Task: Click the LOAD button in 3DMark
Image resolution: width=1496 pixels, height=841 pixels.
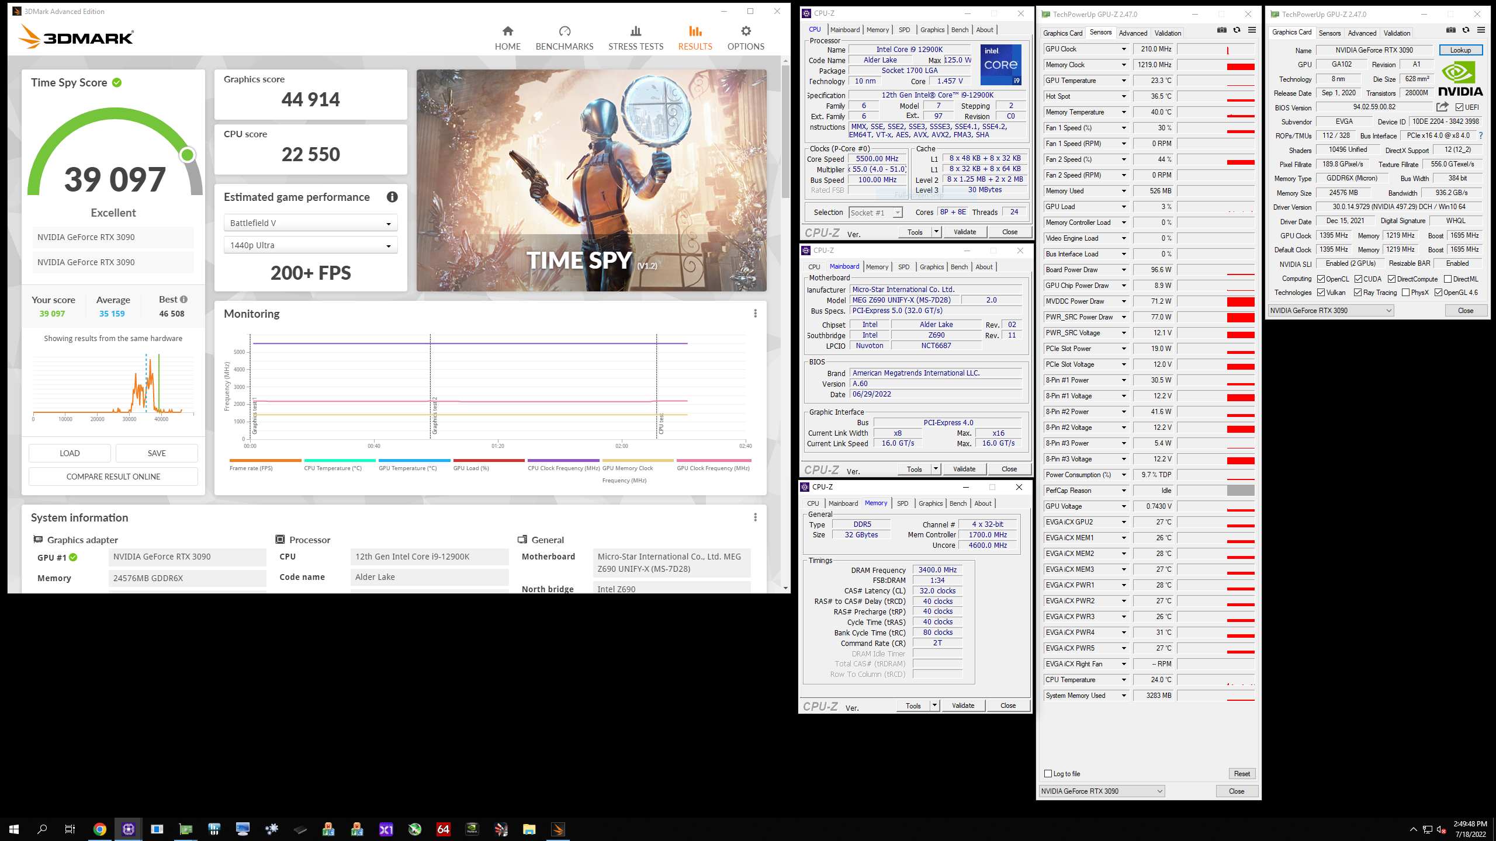Action: (70, 453)
